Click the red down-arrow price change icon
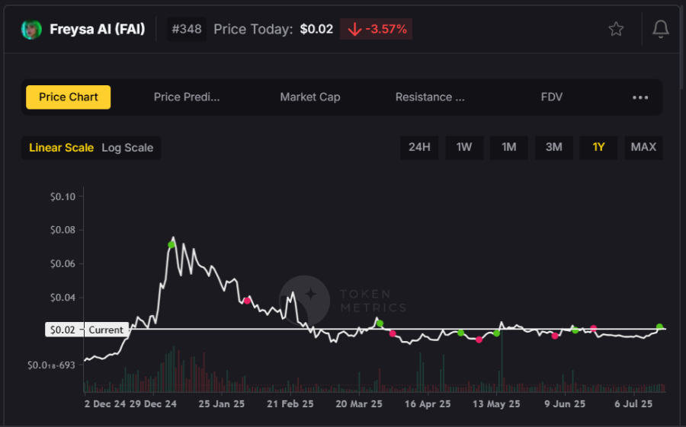The height and width of the screenshot is (427, 686). (354, 30)
